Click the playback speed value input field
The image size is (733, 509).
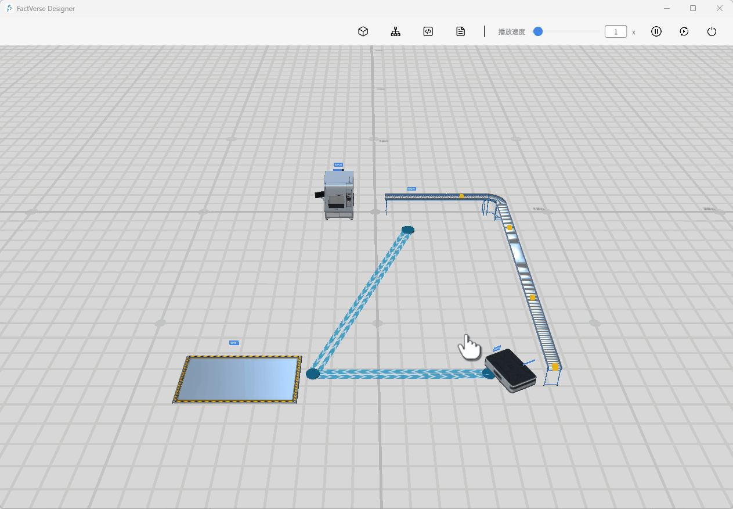point(615,32)
